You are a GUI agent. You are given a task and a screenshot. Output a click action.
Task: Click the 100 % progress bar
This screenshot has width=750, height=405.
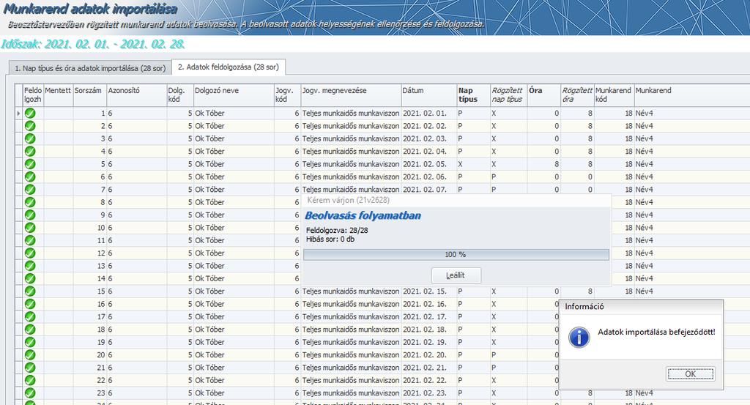coord(456,254)
